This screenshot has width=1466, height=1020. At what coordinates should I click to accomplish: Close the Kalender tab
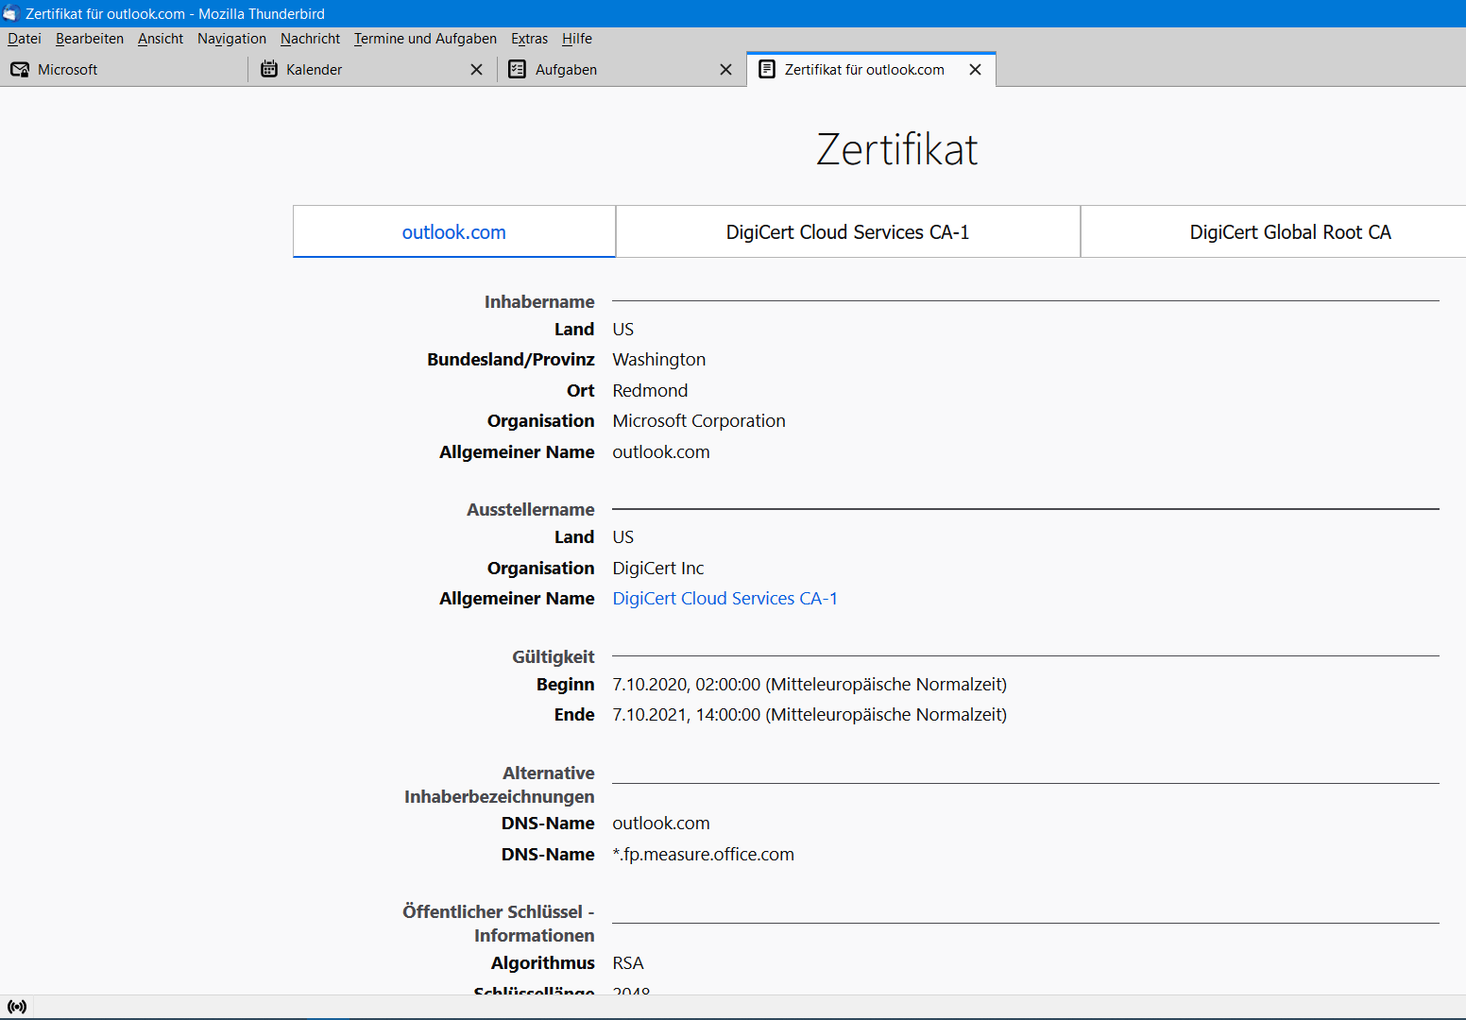pyautogui.click(x=476, y=70)
